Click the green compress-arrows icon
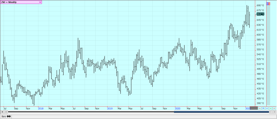Image resolution: width=277 pixels, height=119 pixels. click(x=271, y=108)
